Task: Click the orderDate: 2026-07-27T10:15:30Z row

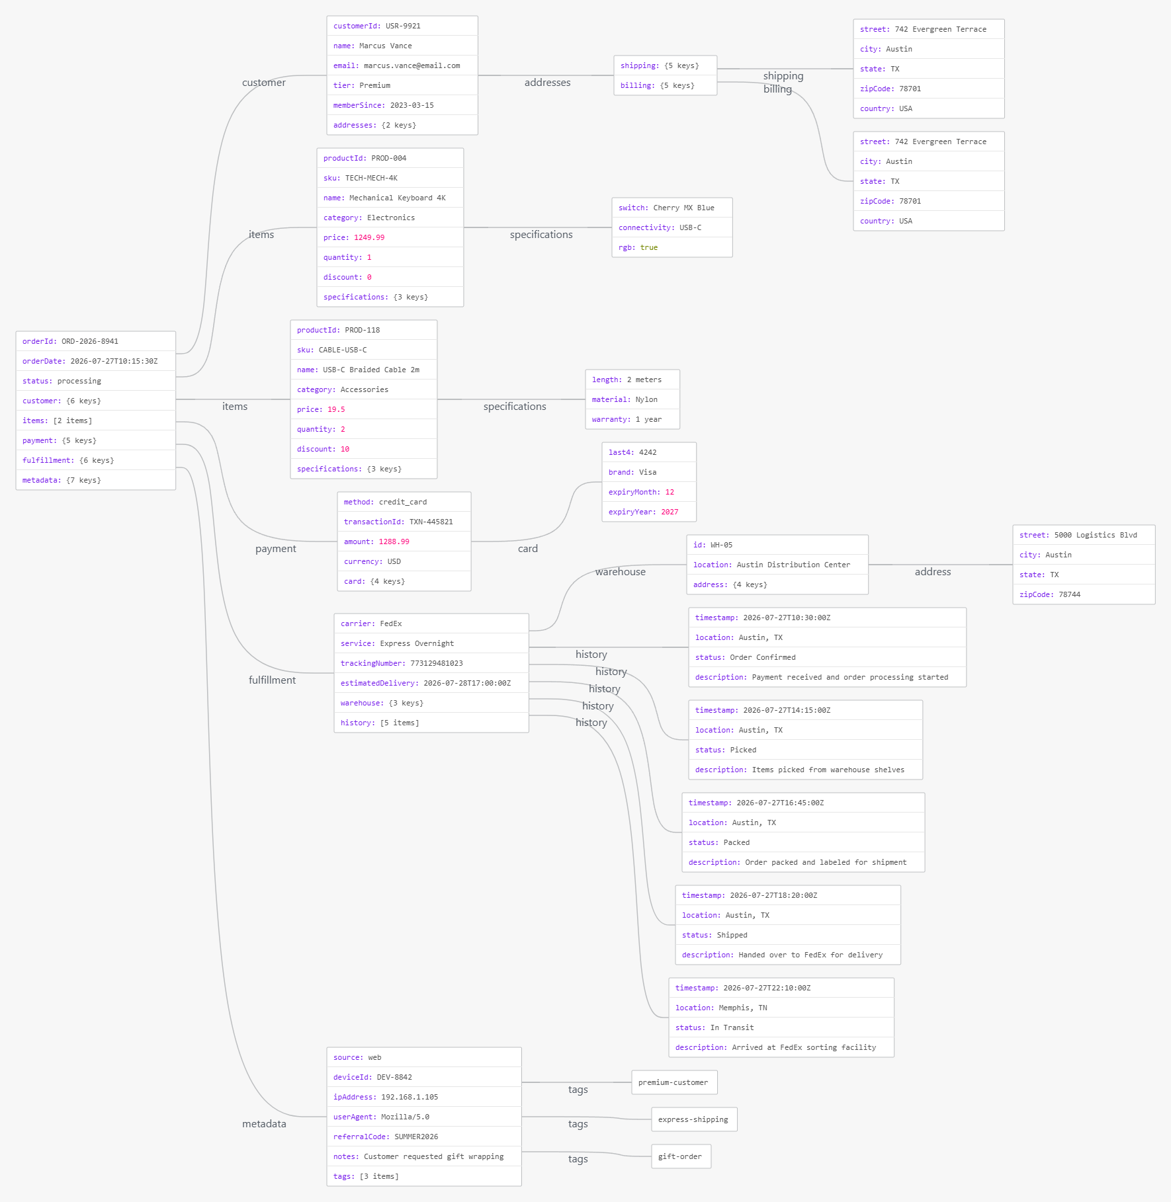Action: click(x=96, y=361)
